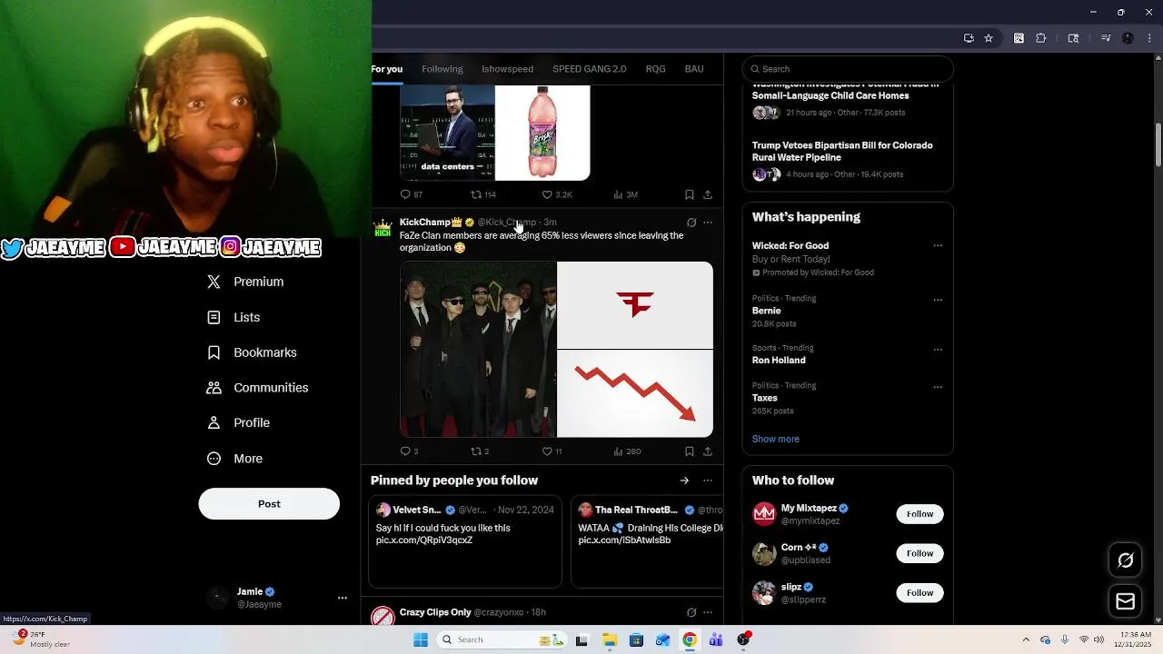This screenshot has width=1163, height=654.
Task: Open the red downward arrow chart image
Action: 635,394
